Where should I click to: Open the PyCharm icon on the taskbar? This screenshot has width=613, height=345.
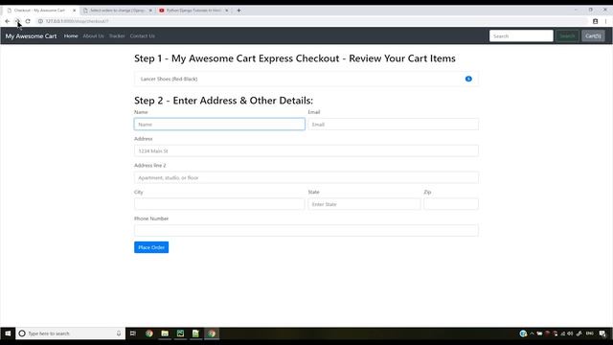tap(180, 333)
